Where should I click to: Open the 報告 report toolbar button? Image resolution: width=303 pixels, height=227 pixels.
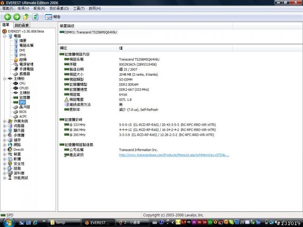(x=53, y=17)
